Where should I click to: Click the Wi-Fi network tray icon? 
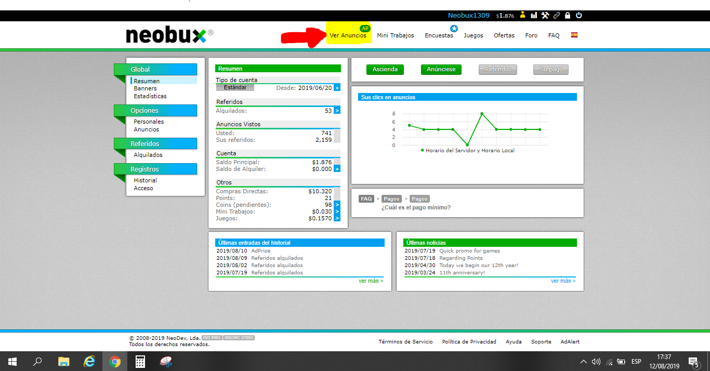[x=609, y=362]
